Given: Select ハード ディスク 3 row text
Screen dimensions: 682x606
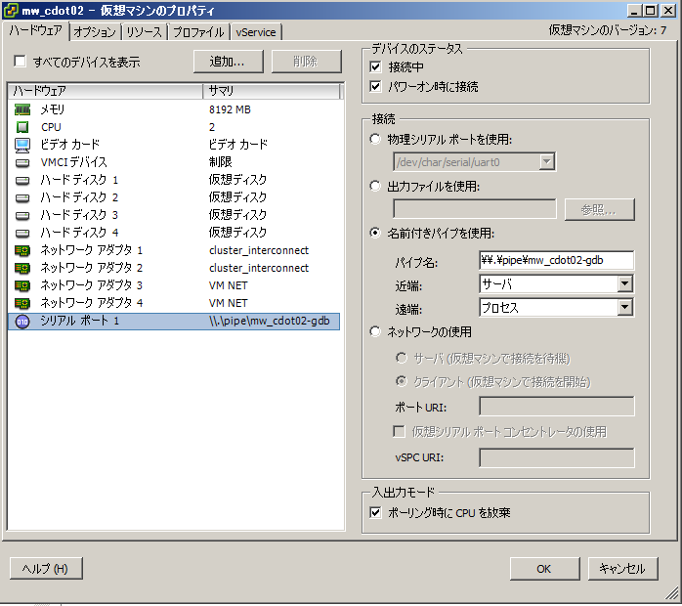Looking at the screenshot, I should coord(79,215).
